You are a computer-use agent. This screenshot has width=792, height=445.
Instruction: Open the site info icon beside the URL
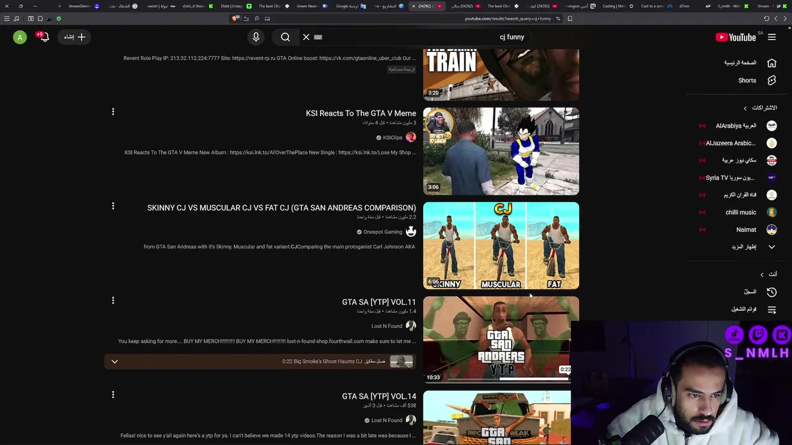pos(558,19)
